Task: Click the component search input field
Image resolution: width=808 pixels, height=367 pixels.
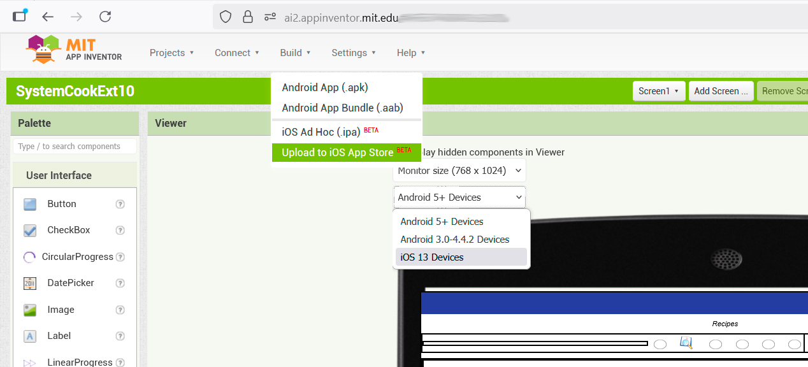Action: [75, 147]
